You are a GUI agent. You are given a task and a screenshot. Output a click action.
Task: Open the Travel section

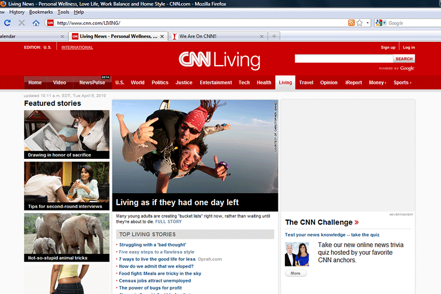(x=306, y=82)
